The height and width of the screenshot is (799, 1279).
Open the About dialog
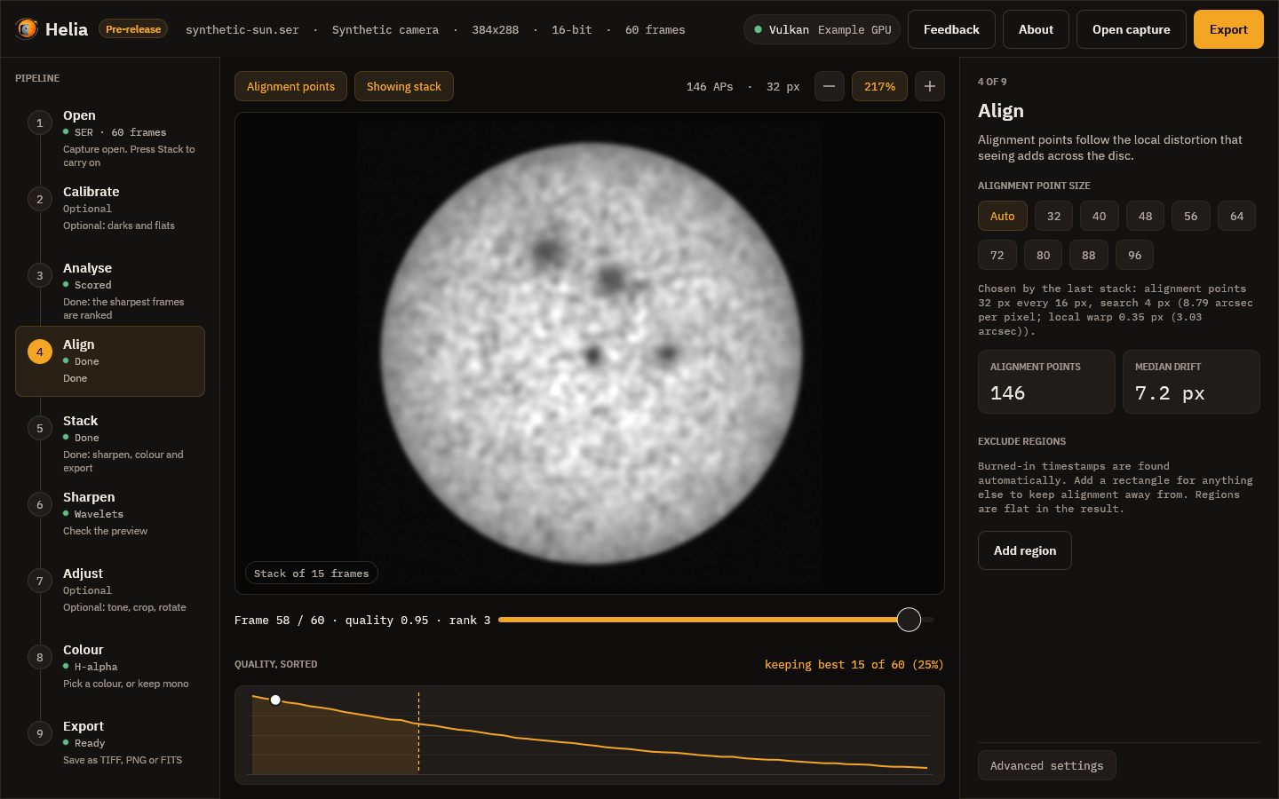click(1036, 29)
